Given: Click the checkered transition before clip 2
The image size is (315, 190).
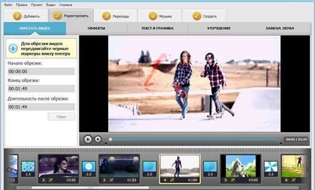Looking at the screenshot, I should (28, 169).
